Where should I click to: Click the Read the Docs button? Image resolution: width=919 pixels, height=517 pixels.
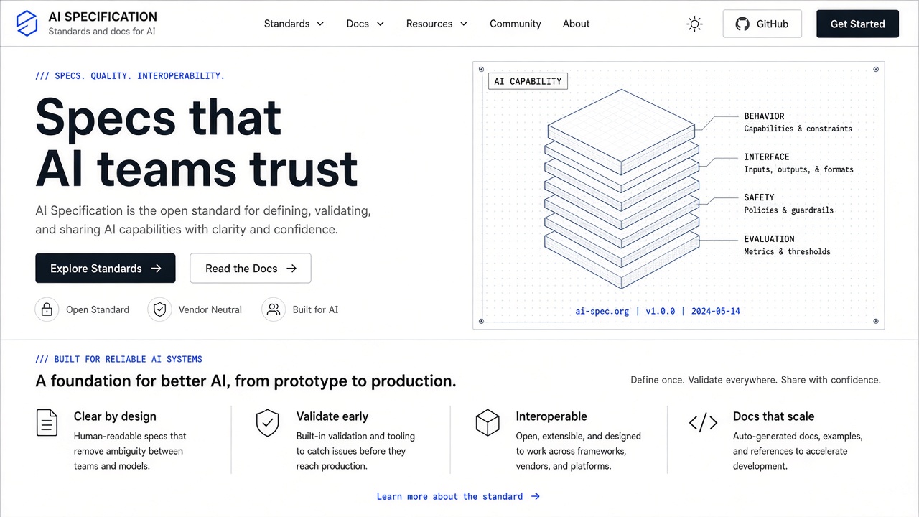coord(251,269)
